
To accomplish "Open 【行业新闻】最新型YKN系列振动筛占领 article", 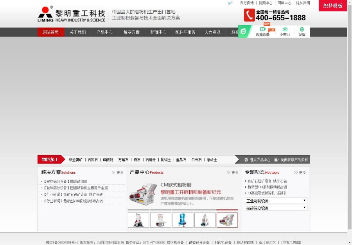I will pyautogui.click(x=72, y=201).
